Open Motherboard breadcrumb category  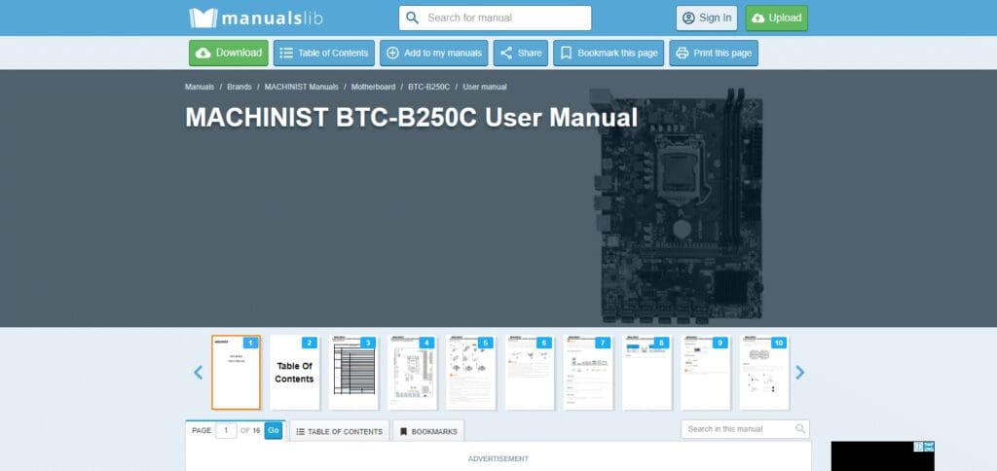click(x=373, y=87)
